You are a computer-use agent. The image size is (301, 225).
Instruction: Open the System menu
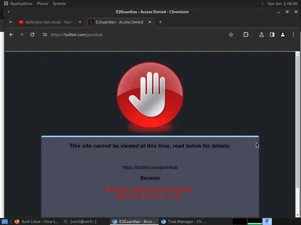(x=59, y=4)
